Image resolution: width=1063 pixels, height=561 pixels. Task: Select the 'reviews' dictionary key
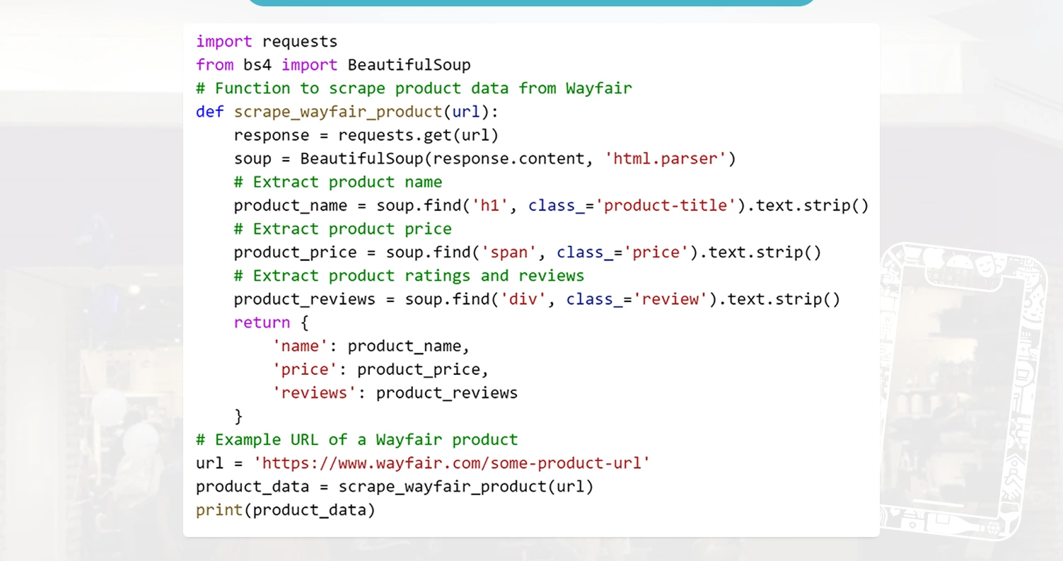(x=314, y=393)
